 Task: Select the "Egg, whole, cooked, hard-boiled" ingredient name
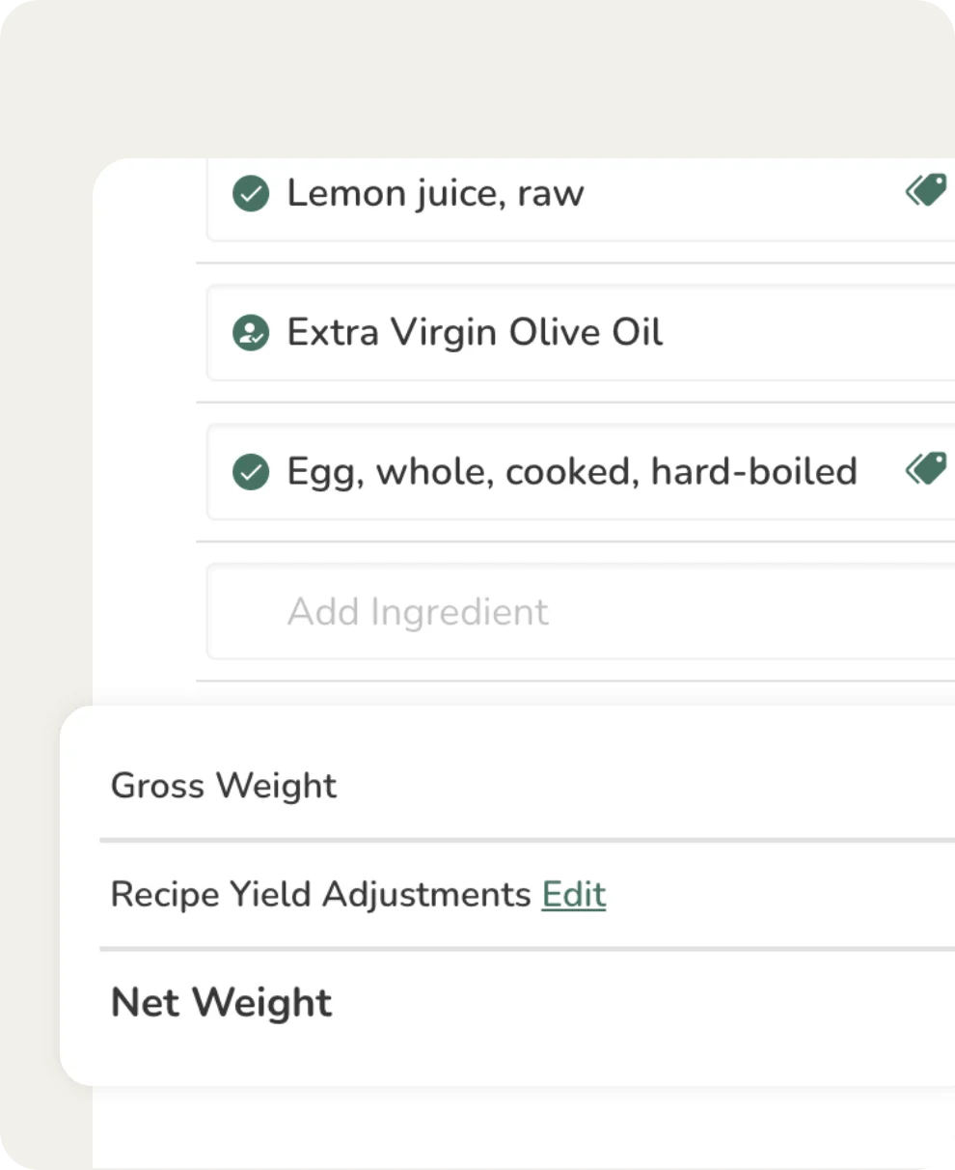(572, 472)
